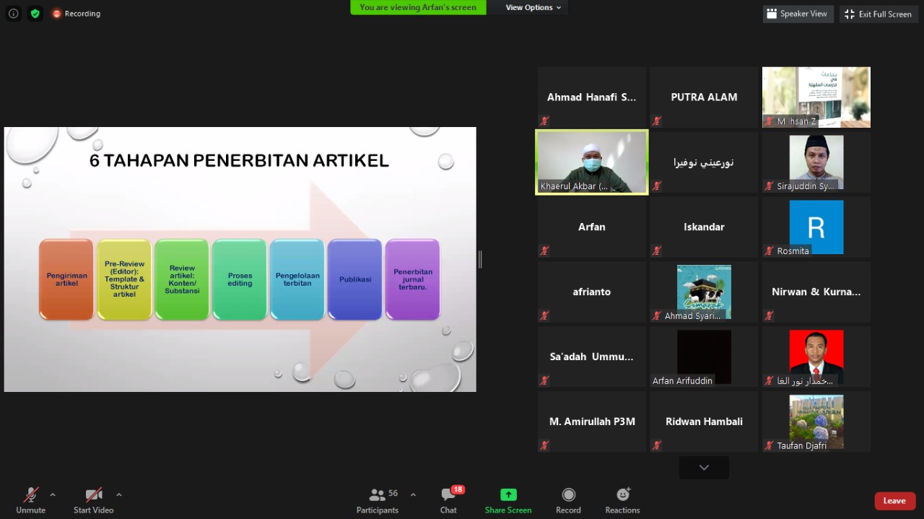This screenshot has width=924, height=519.
Task: Click the green Share Screen icon
Action: [x=508, y=495]
